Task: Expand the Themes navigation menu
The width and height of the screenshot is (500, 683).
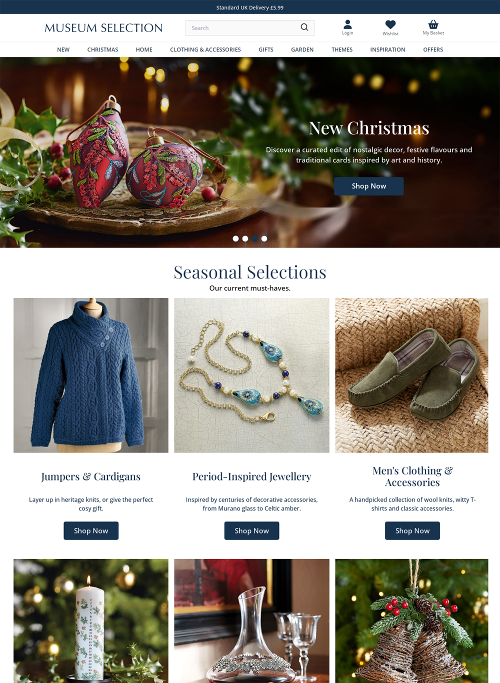Action: tap(342, 49)
